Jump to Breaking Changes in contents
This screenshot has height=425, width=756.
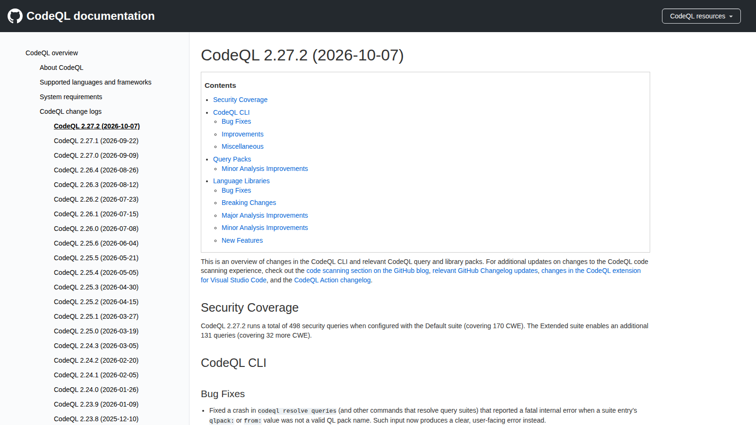coord(249,203)
